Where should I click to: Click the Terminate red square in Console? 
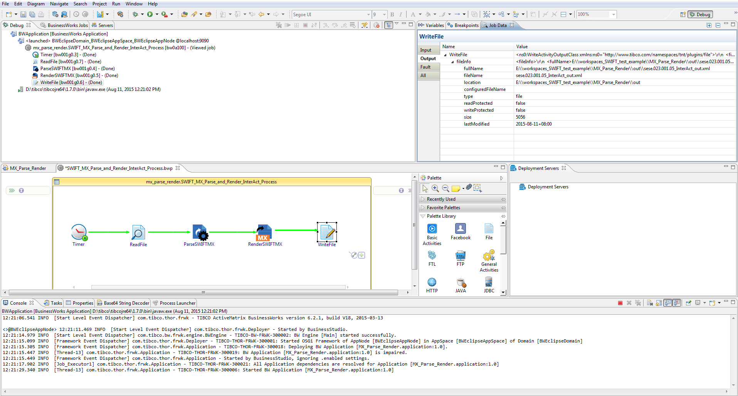click(620, 303)
